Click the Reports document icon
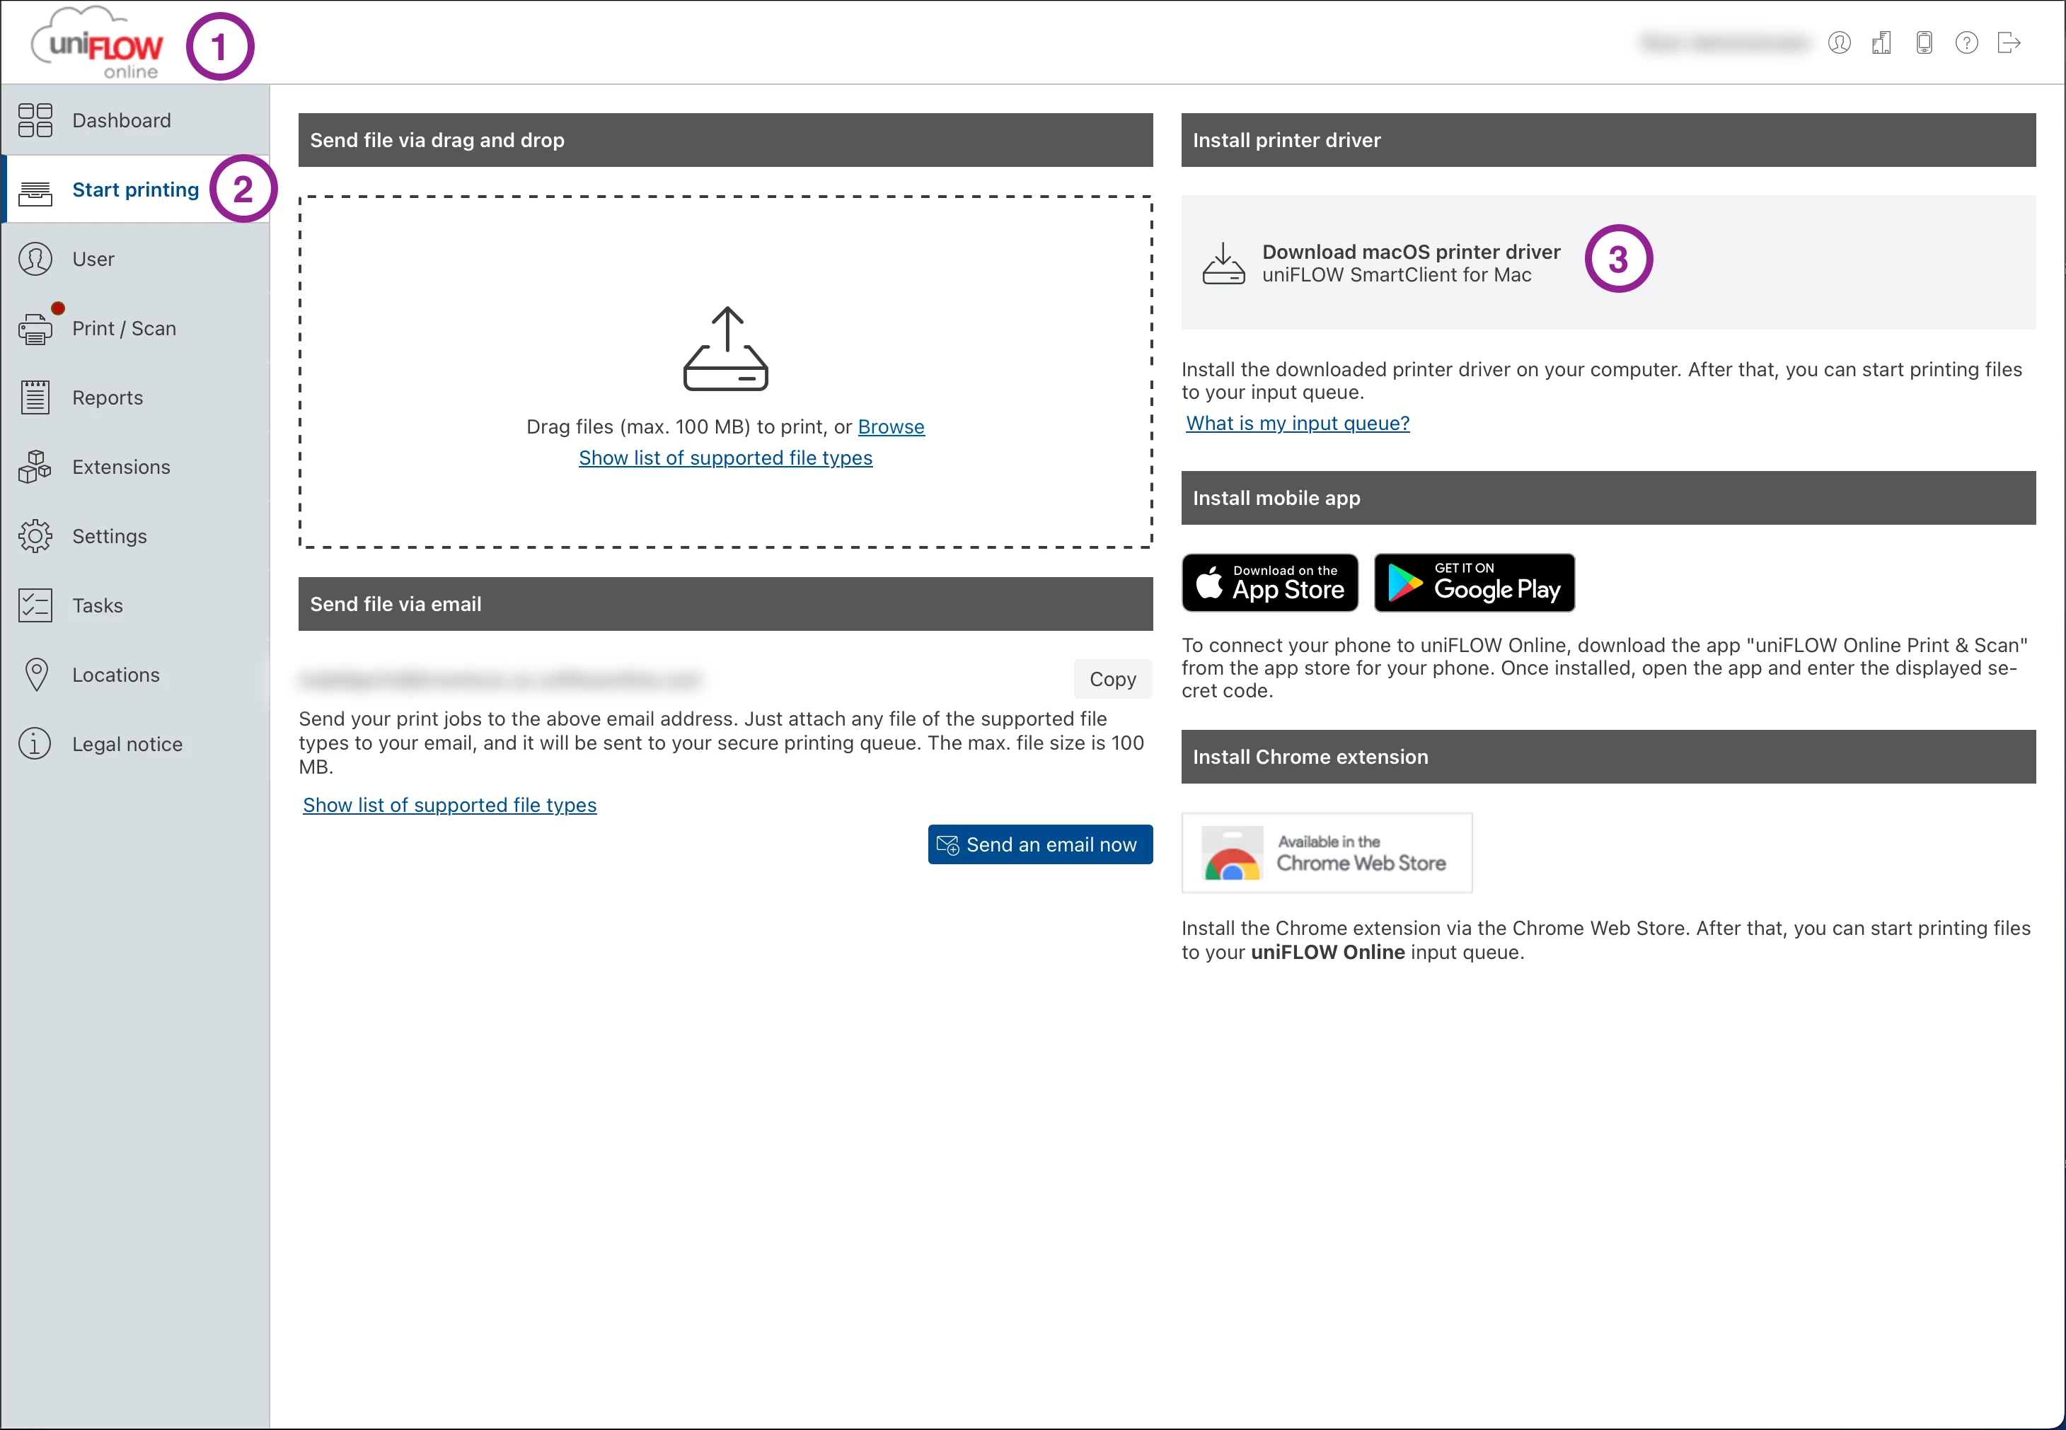 tap(35, 398)
